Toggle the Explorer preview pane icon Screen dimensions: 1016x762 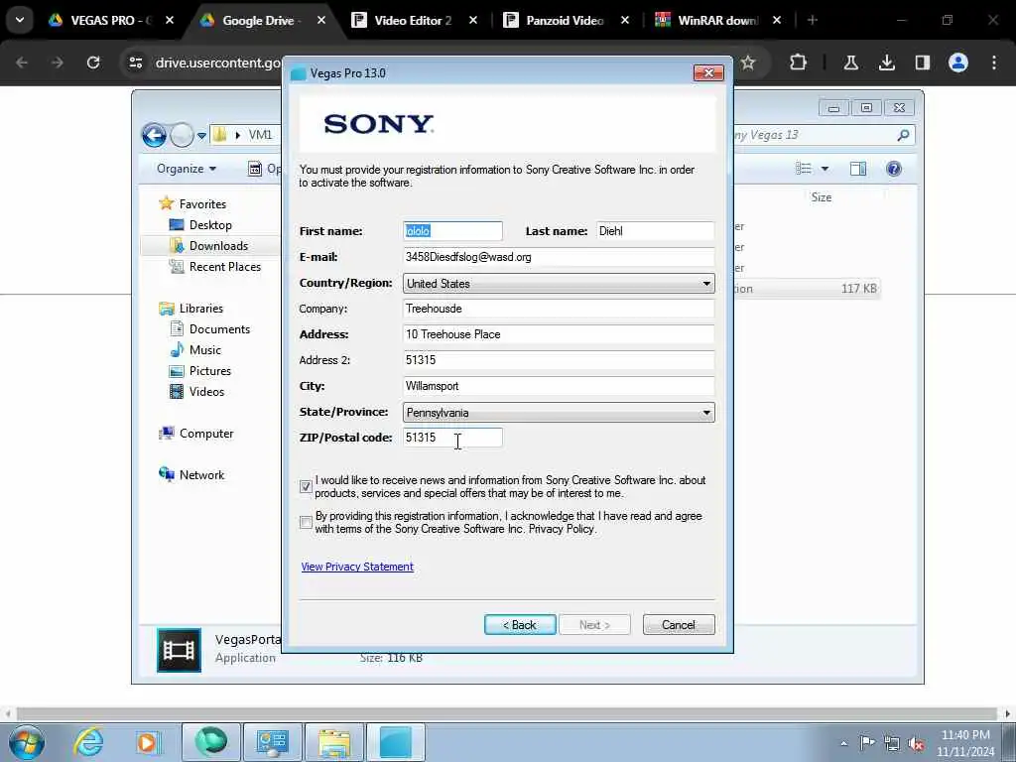pos(858,169)
